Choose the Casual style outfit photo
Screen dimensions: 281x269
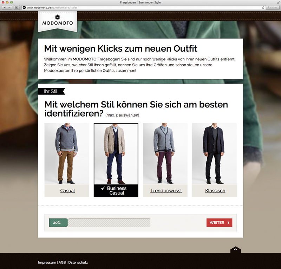tap(67, 153)
